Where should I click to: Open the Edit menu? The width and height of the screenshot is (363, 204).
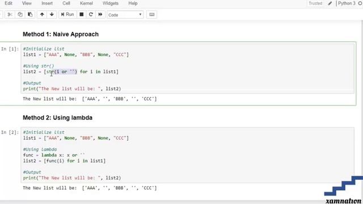click(9, 3)
